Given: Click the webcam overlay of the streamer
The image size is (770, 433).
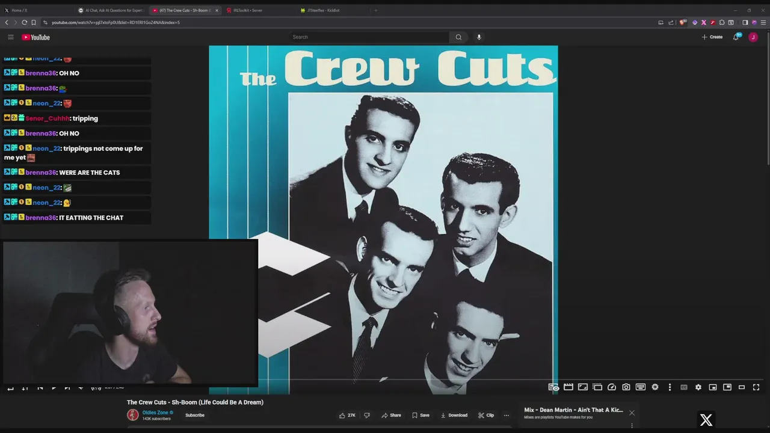Looking at the screenshot, I should coord(130,312).
